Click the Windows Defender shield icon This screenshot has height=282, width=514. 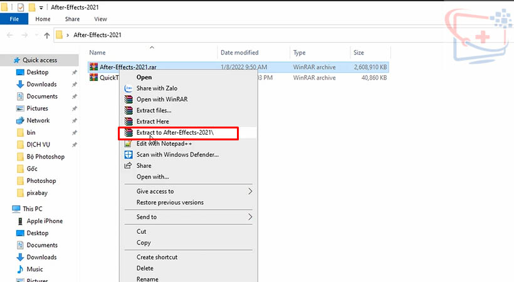128,155
